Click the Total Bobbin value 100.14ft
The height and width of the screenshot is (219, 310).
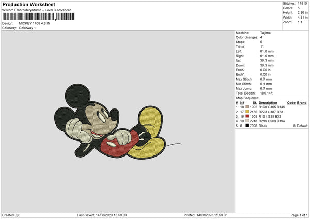click(x=266, y=93)
